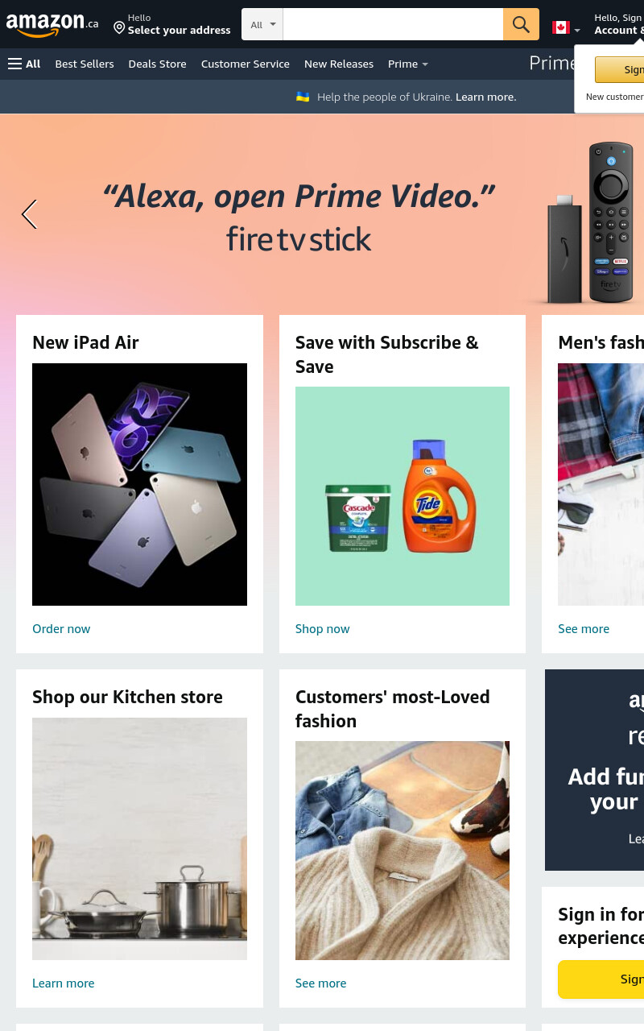644x1031 pixels.
Task: Click the Canadian flag icon
Action: (561, 27)
